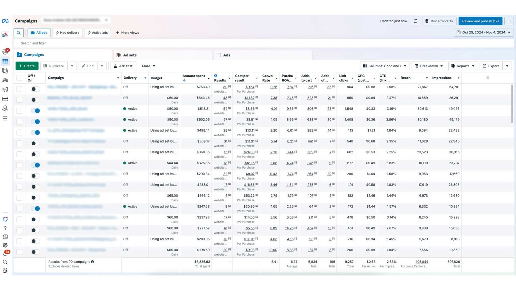This screenshot has width=516, height=290.
Task: Click the Help question mark icon
Action: 5,228
